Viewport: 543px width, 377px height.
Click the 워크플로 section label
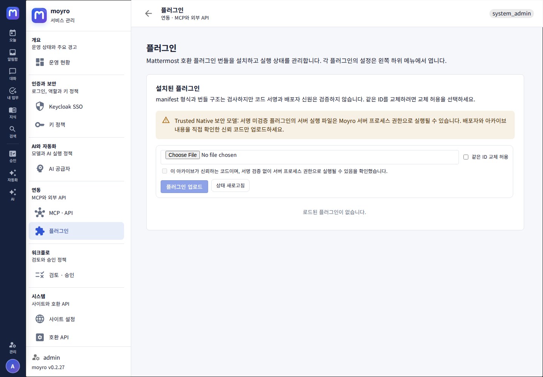(x=41, y=253)
